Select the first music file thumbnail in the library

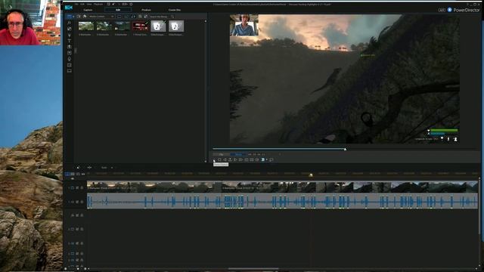(x=158, y=26)
